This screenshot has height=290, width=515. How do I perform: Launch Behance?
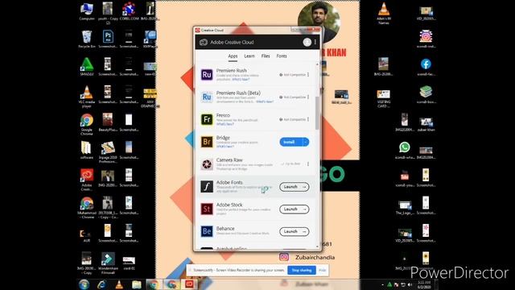(294, 231)
